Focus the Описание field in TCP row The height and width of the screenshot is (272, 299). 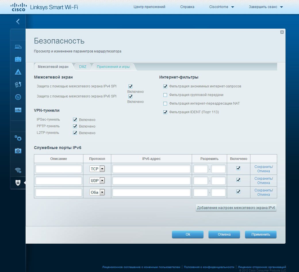[x=59, y=169]
